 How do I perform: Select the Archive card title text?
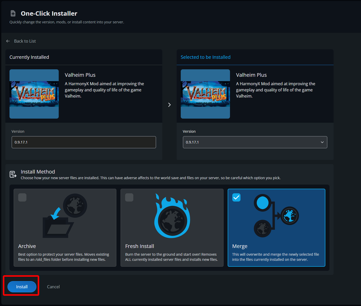[x=27, y=246]
